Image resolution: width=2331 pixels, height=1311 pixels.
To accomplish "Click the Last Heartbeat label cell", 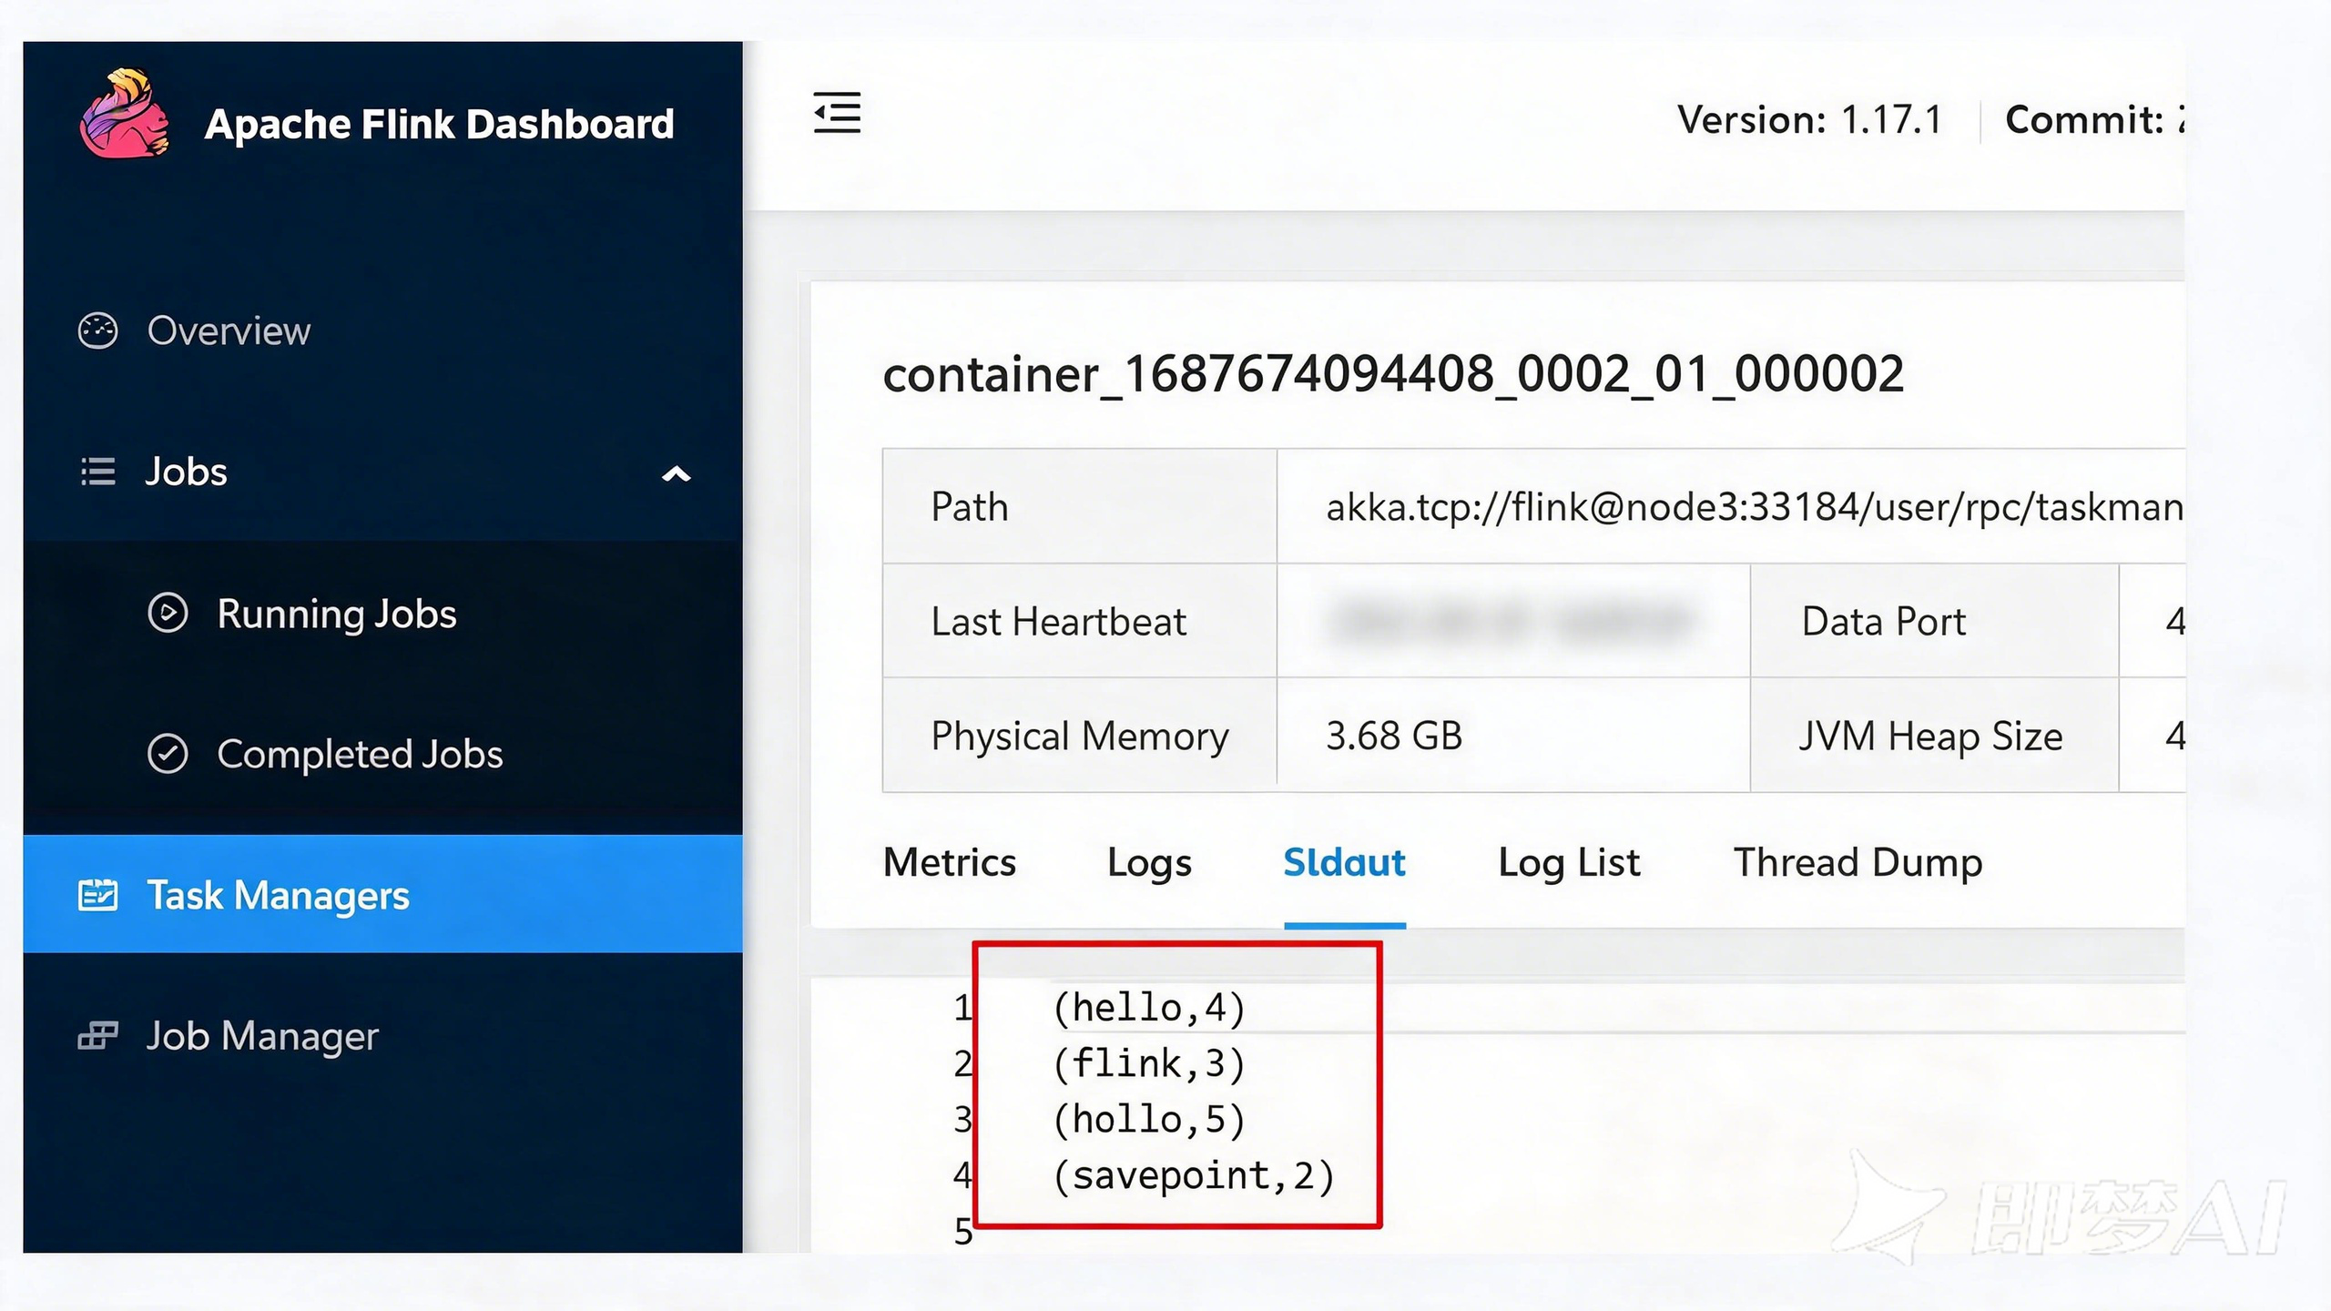I will point(1080,621).
